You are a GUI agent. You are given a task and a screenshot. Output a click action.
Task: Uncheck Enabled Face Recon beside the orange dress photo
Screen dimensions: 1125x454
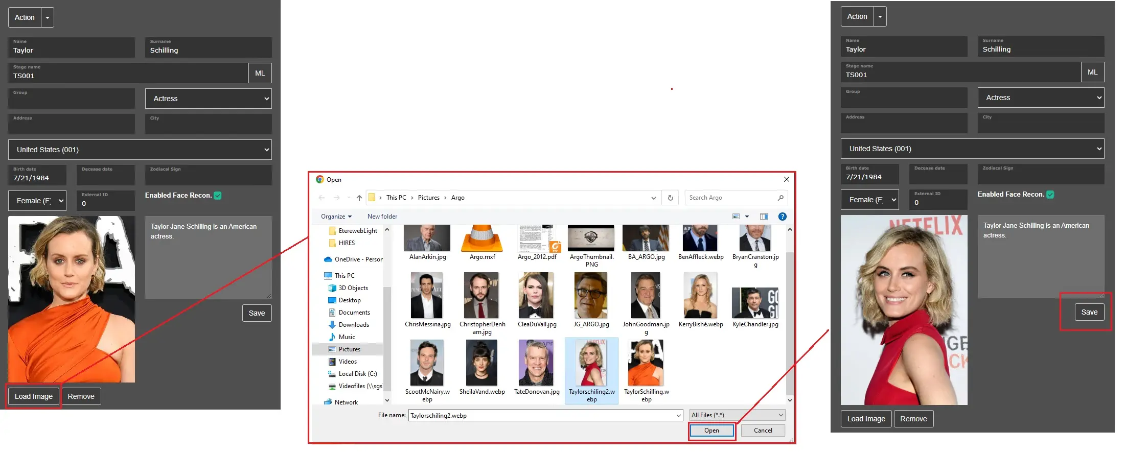(x=218, y=196)
